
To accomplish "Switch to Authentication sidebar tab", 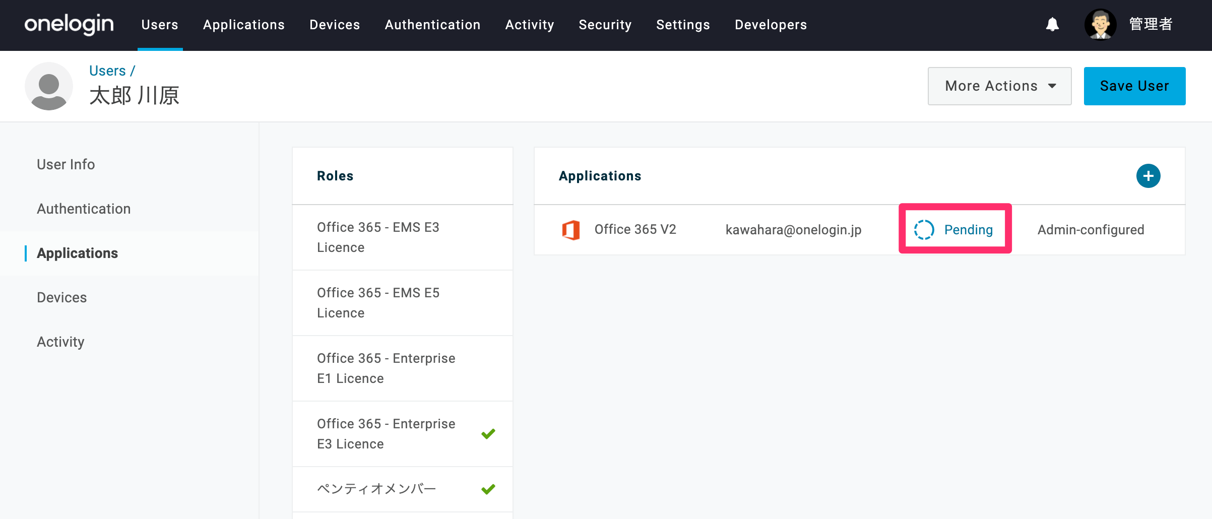I will (84, 209).
